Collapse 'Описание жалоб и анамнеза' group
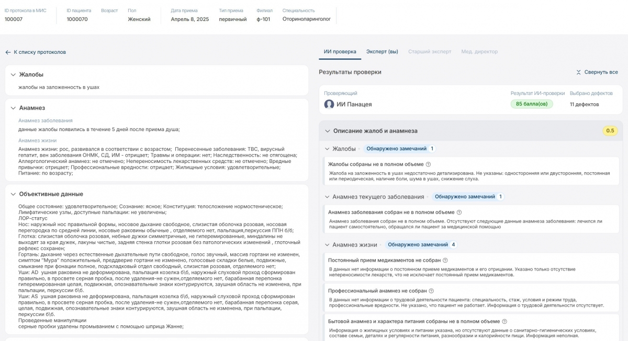 (328, 131)
